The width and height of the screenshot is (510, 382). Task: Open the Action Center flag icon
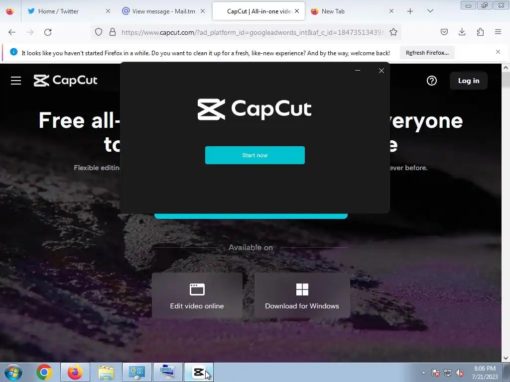[436, 373]
